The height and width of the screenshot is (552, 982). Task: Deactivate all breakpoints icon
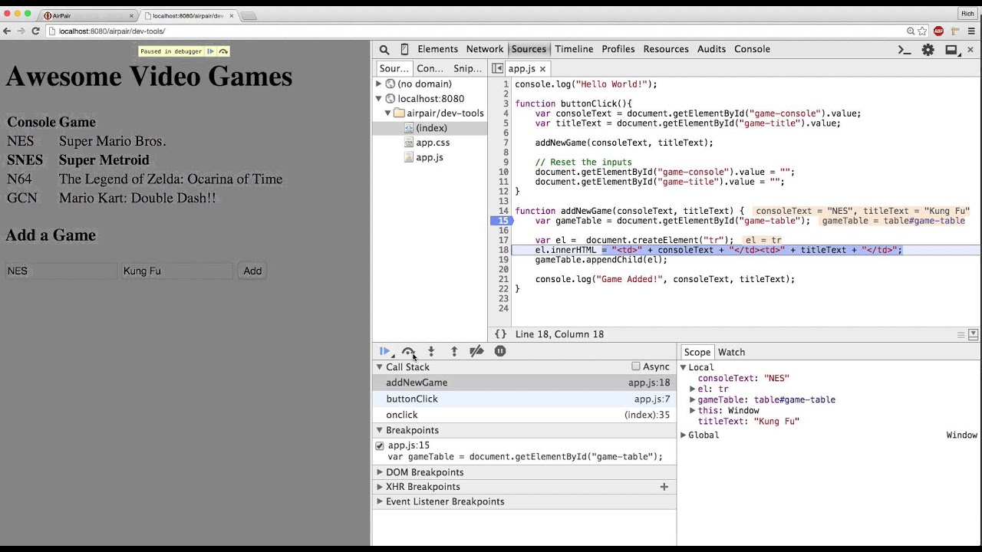476,351
